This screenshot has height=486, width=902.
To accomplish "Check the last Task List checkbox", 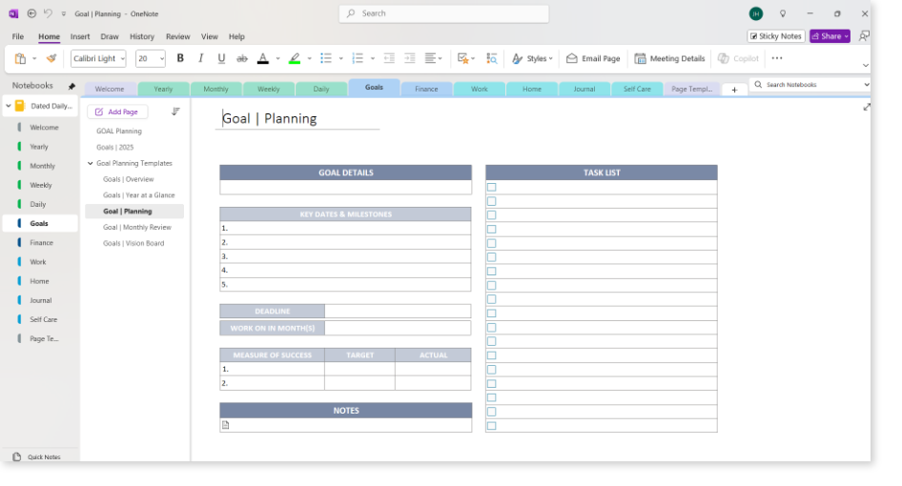I will point(492,426).
